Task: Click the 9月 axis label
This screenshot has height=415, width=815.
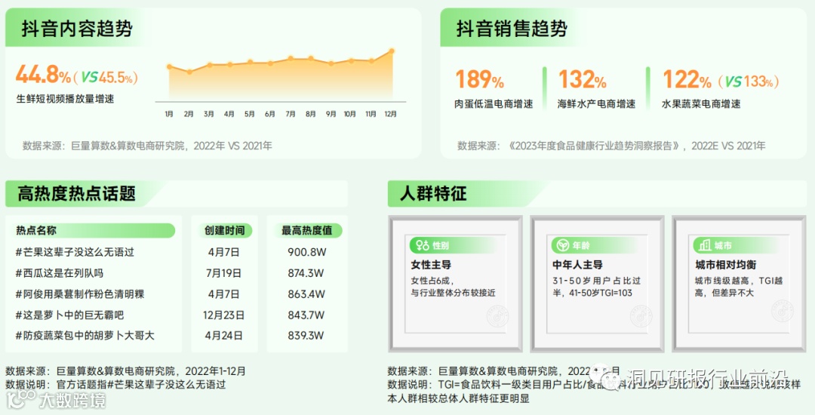Action: [331, 114]
